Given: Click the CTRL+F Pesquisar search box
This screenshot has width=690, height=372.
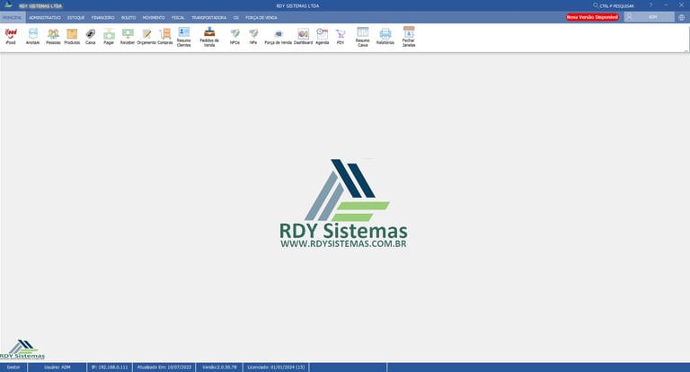Looking at the screenshot, I should [614, 5].
